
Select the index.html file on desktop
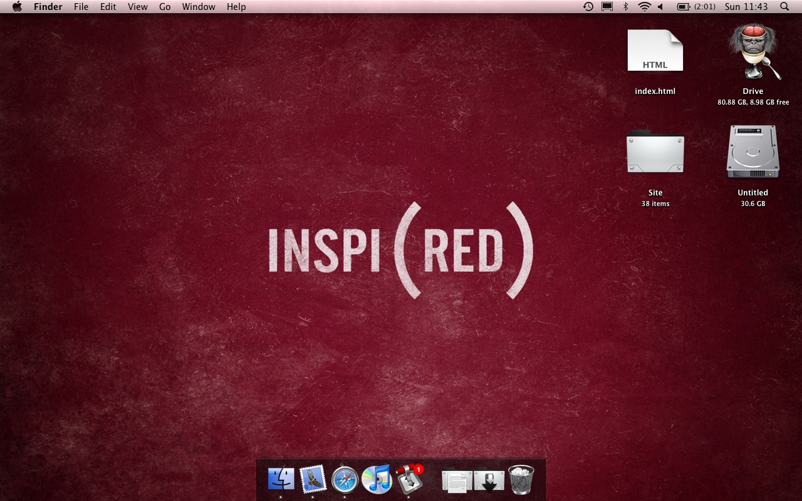[x=655, y=51]
